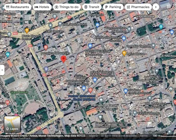Click the Great Mosque label
The image size is (176, 140).
[145, 16]
